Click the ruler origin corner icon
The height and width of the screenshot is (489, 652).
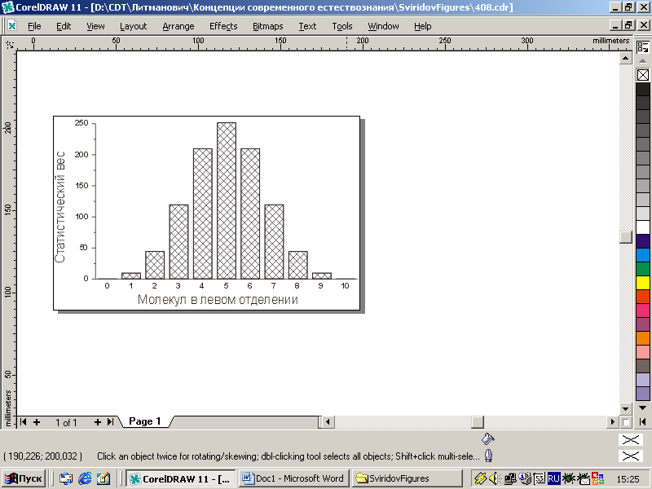pos(8,42)
